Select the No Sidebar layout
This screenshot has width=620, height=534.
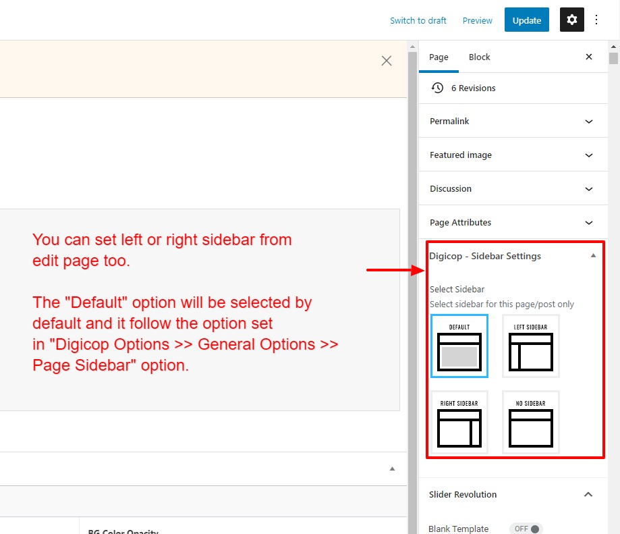531,423
